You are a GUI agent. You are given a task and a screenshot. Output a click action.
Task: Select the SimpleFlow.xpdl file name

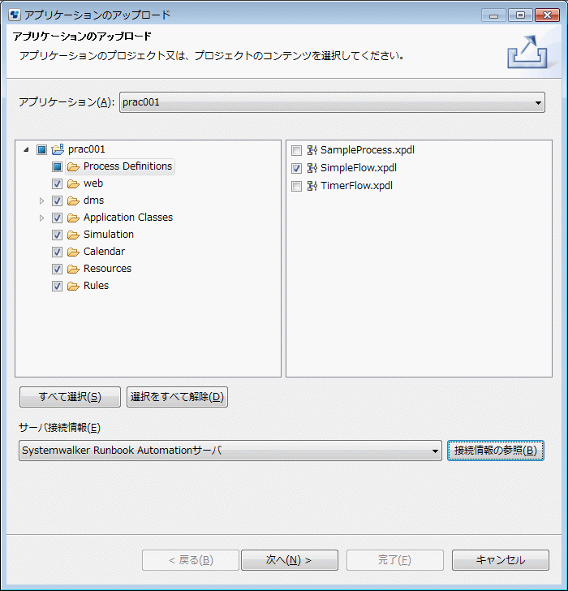pyautogui.click(x=358, y=168)
